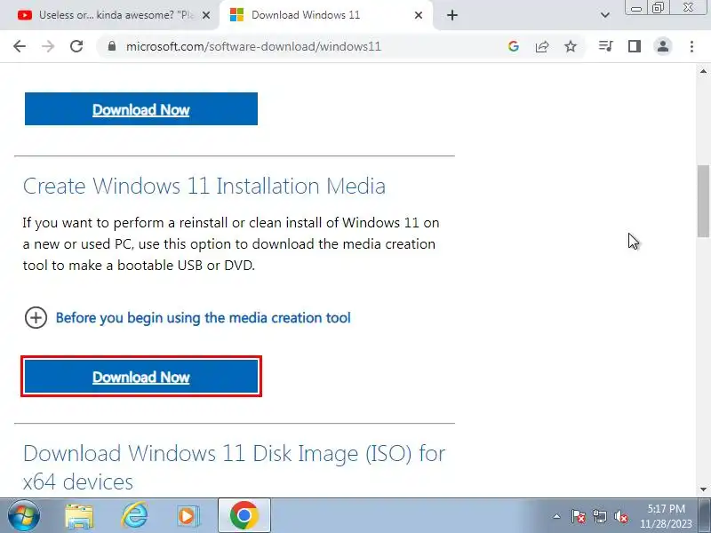
Task: Minimize the Chrome window
Action: [636, 8]
